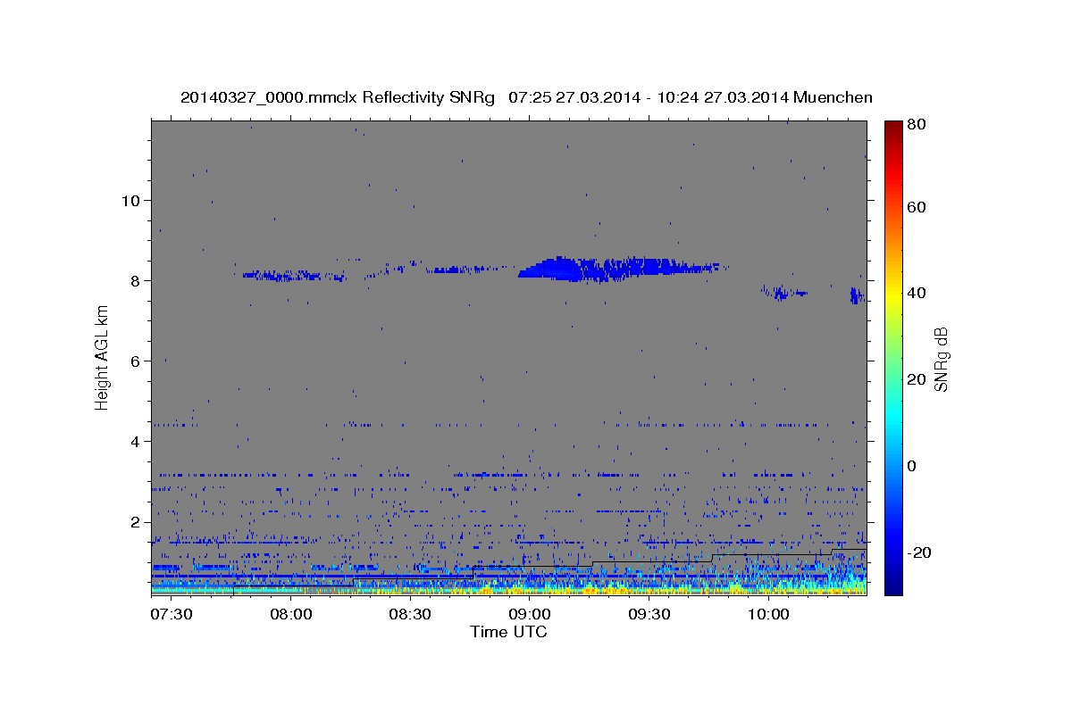1072x714 pixels.
Task: Click the 08:00 time tick label
Action: coord(290,614)
